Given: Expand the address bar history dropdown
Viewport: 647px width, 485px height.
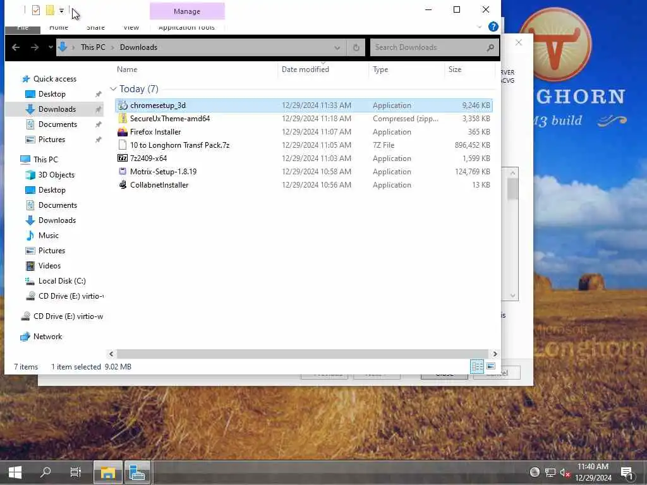Looking at the screenshot, I should pyautogui.click(x=337, y=48).
